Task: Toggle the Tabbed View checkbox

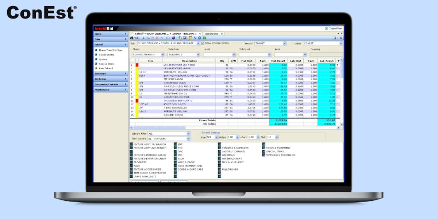Action: pos(326,28)
